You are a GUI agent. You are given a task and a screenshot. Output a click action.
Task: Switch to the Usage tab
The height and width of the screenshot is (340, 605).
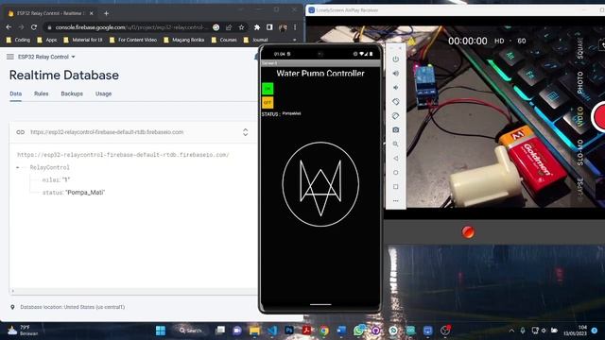[x=103, y=93]
